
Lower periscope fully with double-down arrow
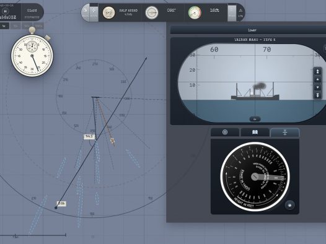[318, 95]
